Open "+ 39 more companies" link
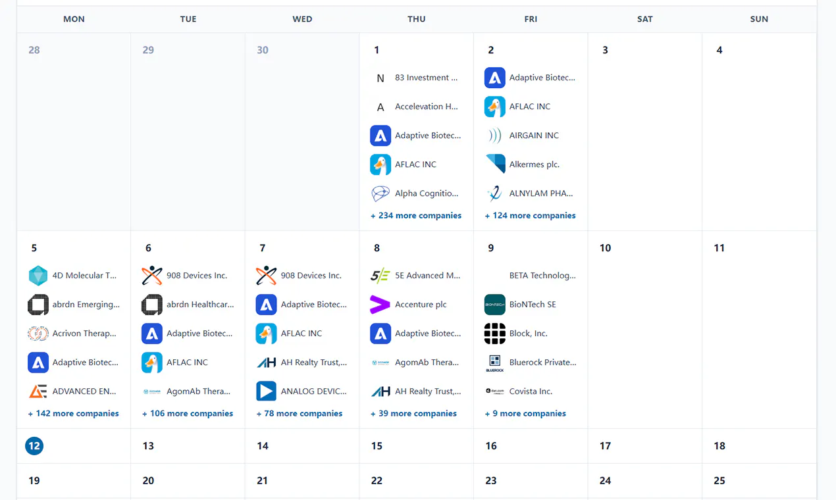836x500 pixels. (x=413, y=414)
